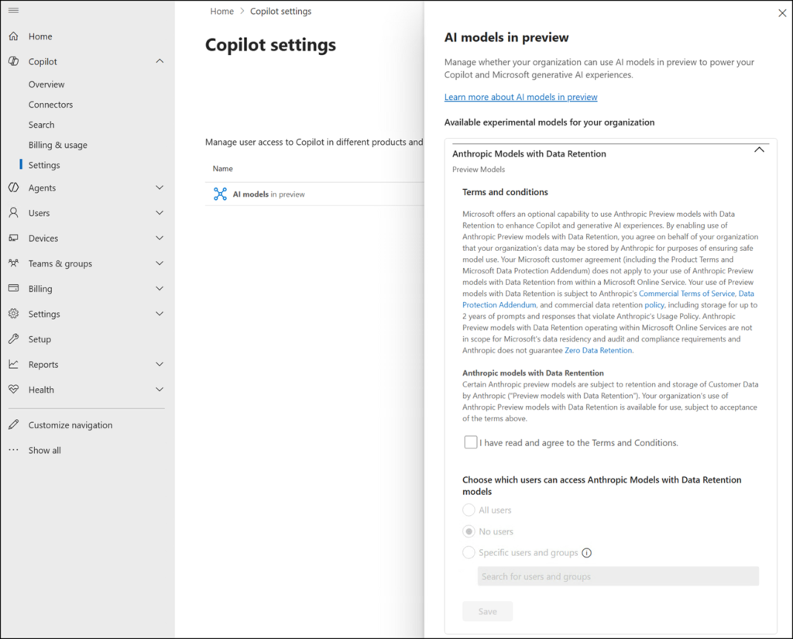Select Specific users and groups radio button

[x=469, y=552]
